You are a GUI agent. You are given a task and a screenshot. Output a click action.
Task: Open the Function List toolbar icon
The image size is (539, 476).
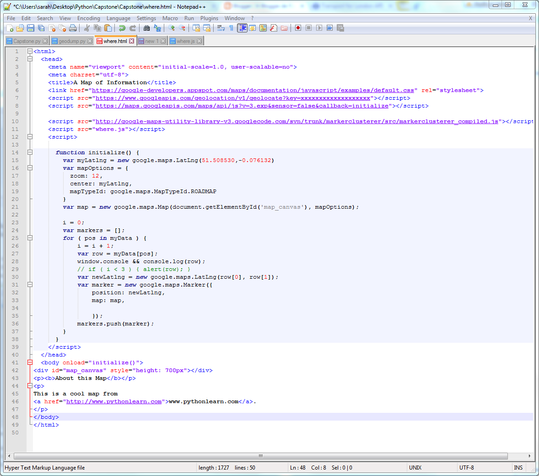(x=274, y=28)
